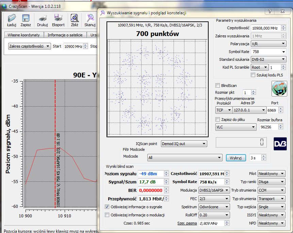Click the Częstotliwość 10908,000 MHz field

click(x=266, y=28)
